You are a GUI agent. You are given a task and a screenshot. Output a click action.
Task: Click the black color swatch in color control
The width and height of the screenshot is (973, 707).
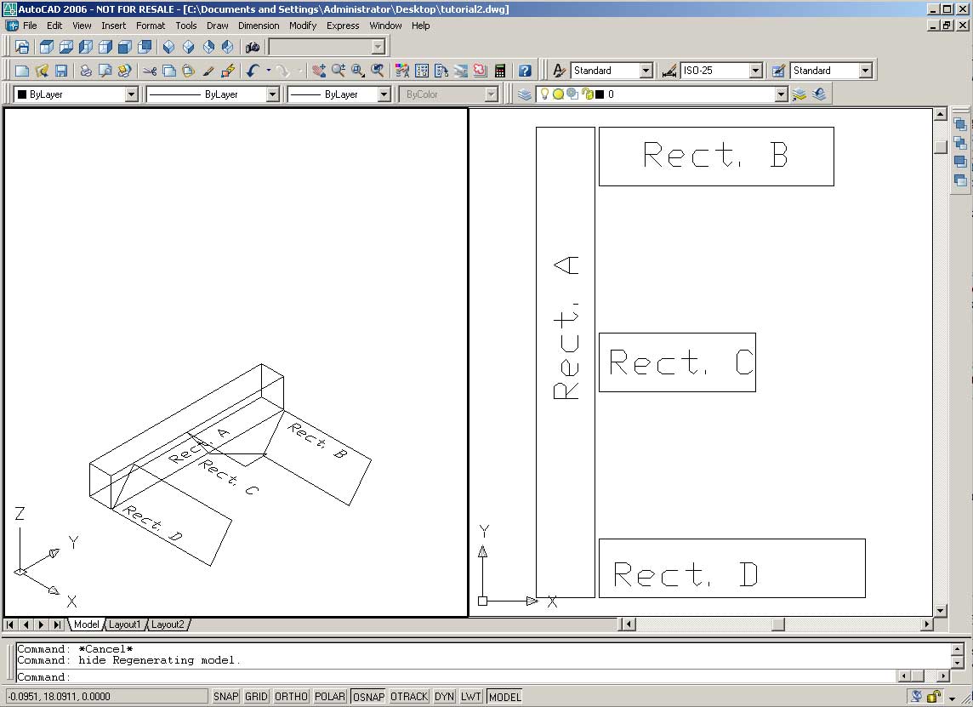pyautogui.click(x=22, y=94)
